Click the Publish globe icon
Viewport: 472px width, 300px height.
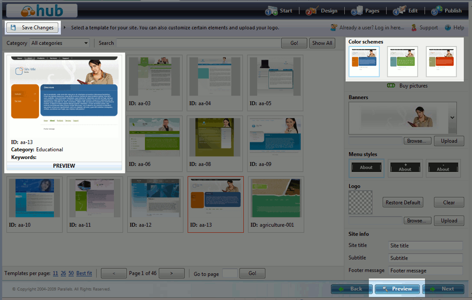point(437,11)
